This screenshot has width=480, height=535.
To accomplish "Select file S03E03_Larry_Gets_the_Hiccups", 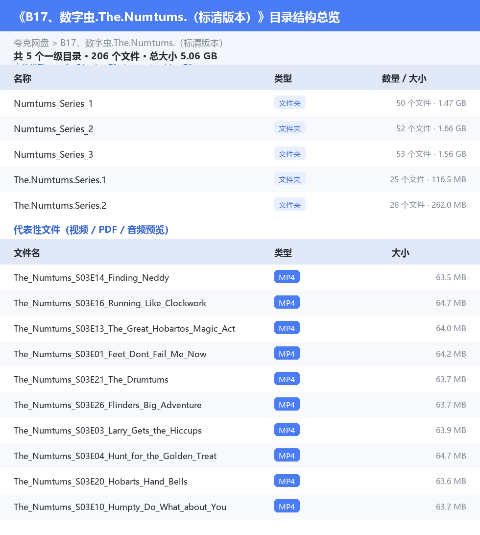I will [x=107, y=431].
